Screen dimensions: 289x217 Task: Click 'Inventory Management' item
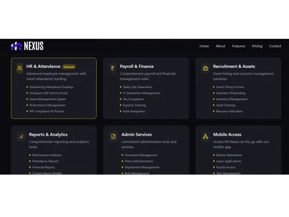pyautogui.click(x=232, y=99)
